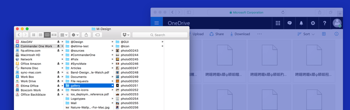Expand the @eltima-test folder arrow
Image resolution: width=350 pixels, height=110 pixels.
[x=112, y=46]
